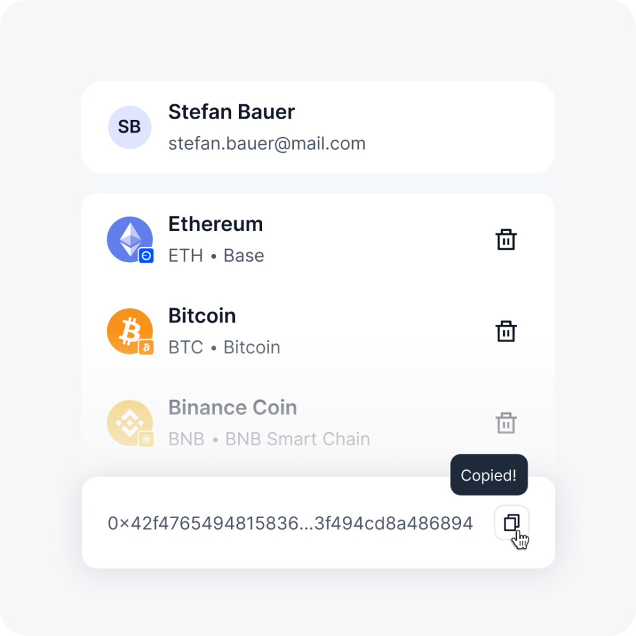Click the Stefan Bauer name
The height and width of the screenshot is (636, 636).
click(x=232, y=112)
